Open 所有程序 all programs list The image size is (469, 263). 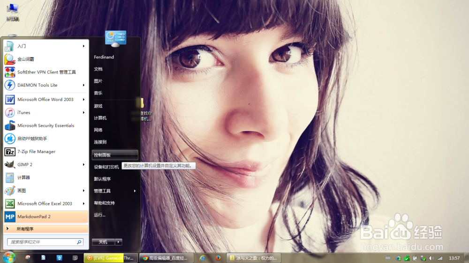[46, 229]
